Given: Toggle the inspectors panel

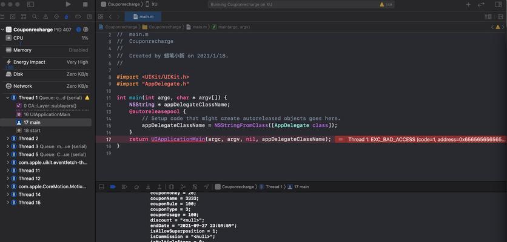Looking at the screenshot, I should coord(499,4).
